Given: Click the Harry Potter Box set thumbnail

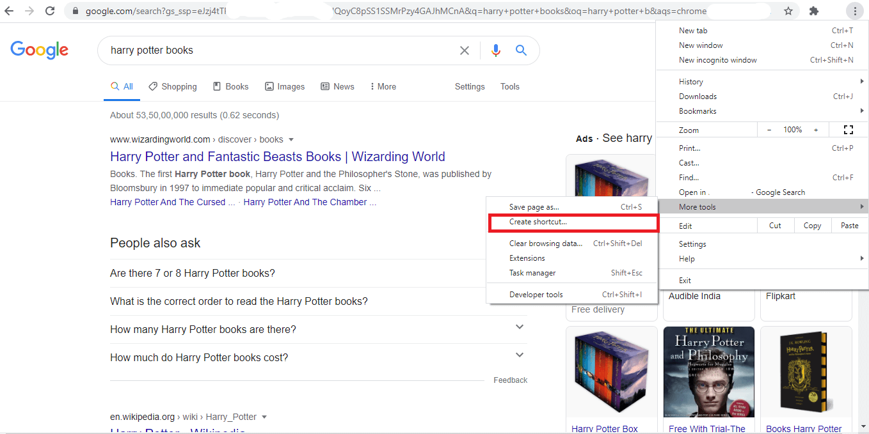Looking at the screenshot, I should (612, 372).
